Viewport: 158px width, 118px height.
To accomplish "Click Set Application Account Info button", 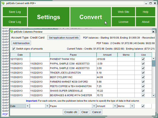I will (64, 38).
